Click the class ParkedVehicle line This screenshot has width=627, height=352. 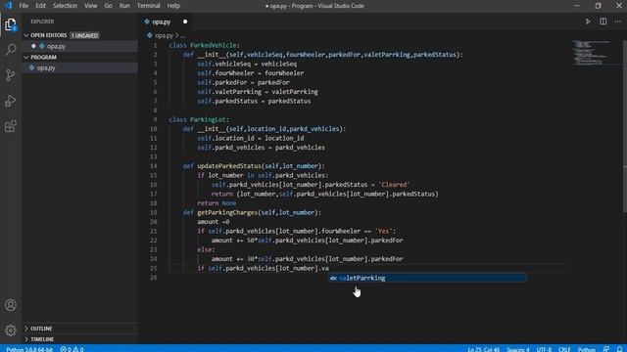point(205,45)
